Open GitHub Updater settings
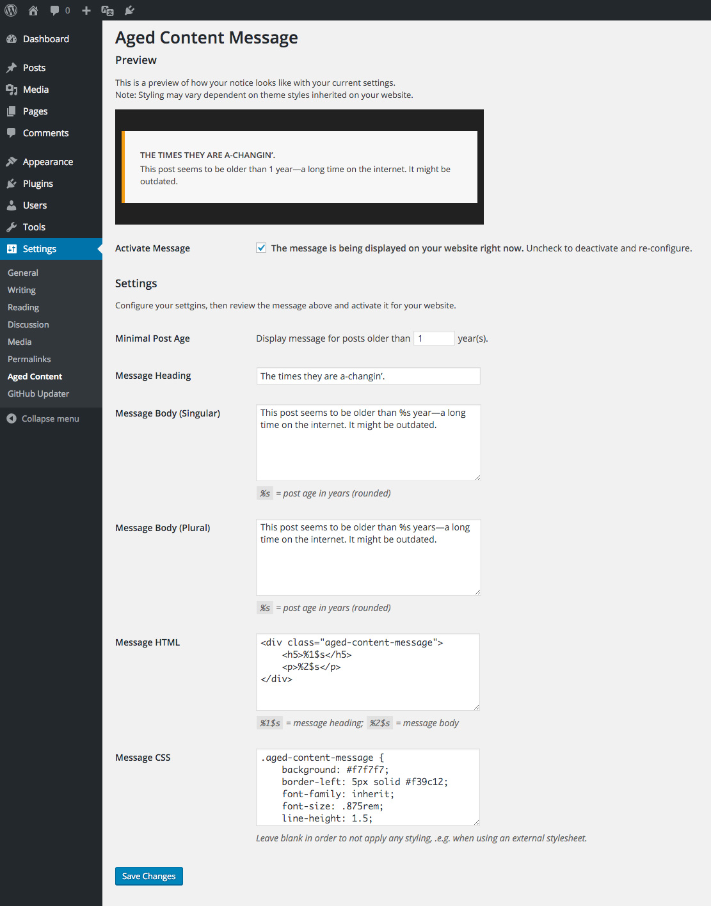 pyautogui.click(x=38, y=393)
